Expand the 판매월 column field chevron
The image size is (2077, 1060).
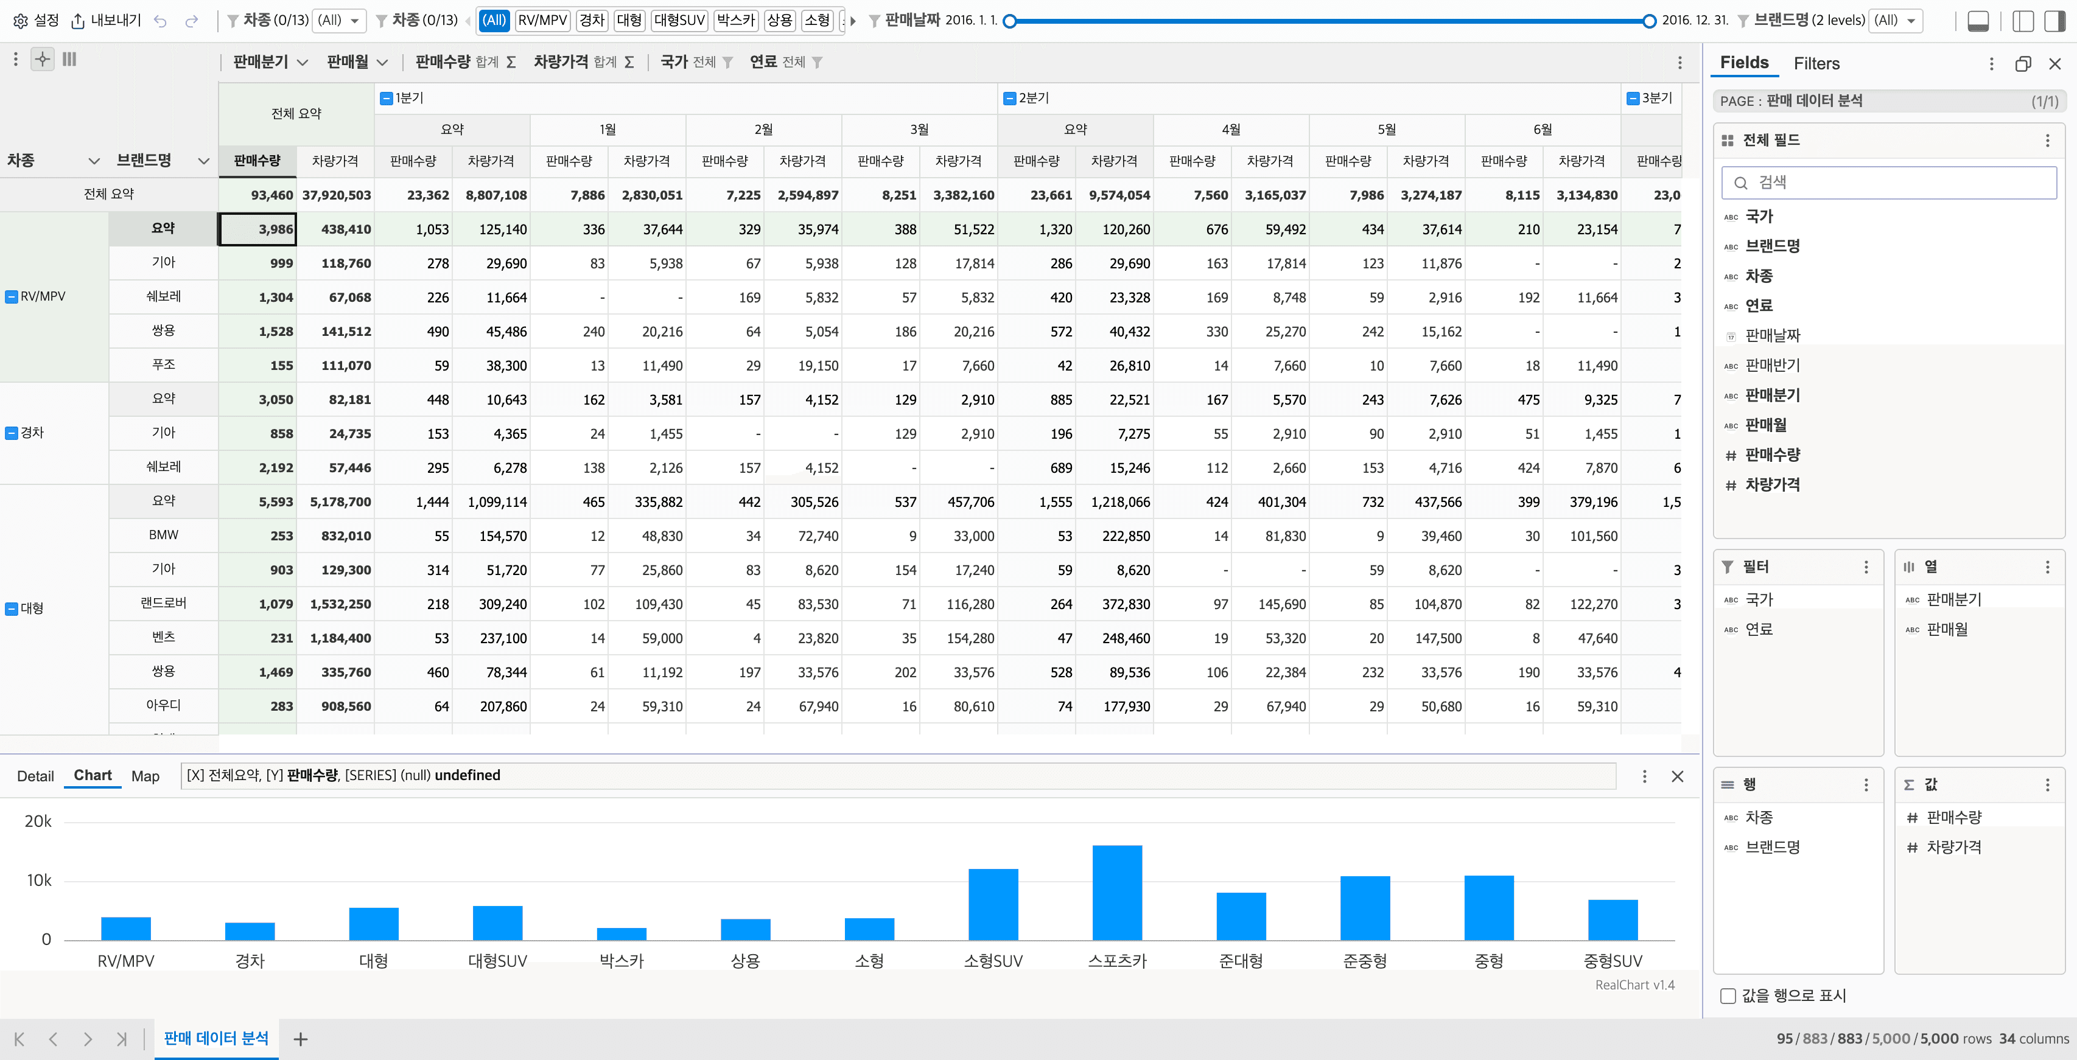(382, 62)
